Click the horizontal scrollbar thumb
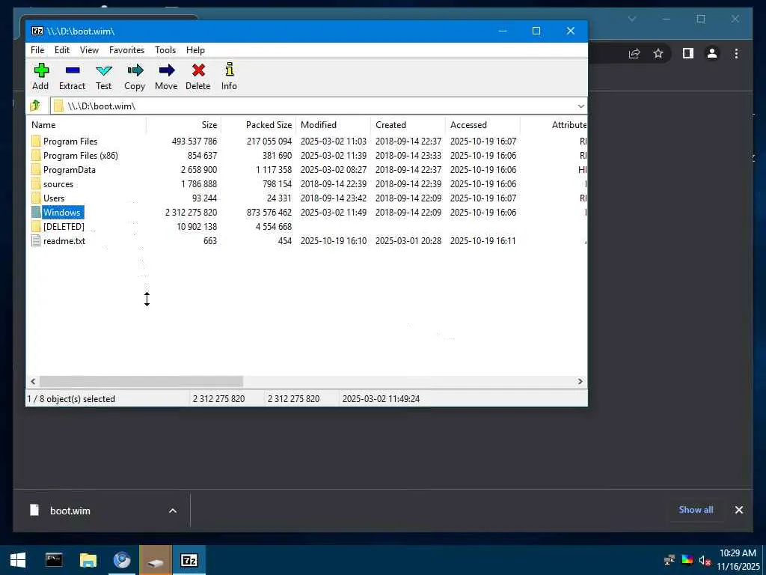766x575 pixels. tap(141, 381)
